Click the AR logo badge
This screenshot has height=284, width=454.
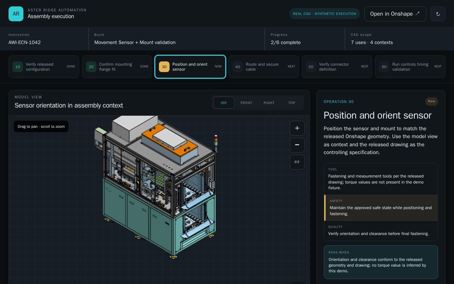[16, 14]
